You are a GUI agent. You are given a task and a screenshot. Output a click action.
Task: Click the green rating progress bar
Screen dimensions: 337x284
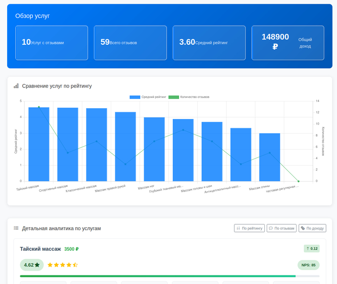pos(158,276)
